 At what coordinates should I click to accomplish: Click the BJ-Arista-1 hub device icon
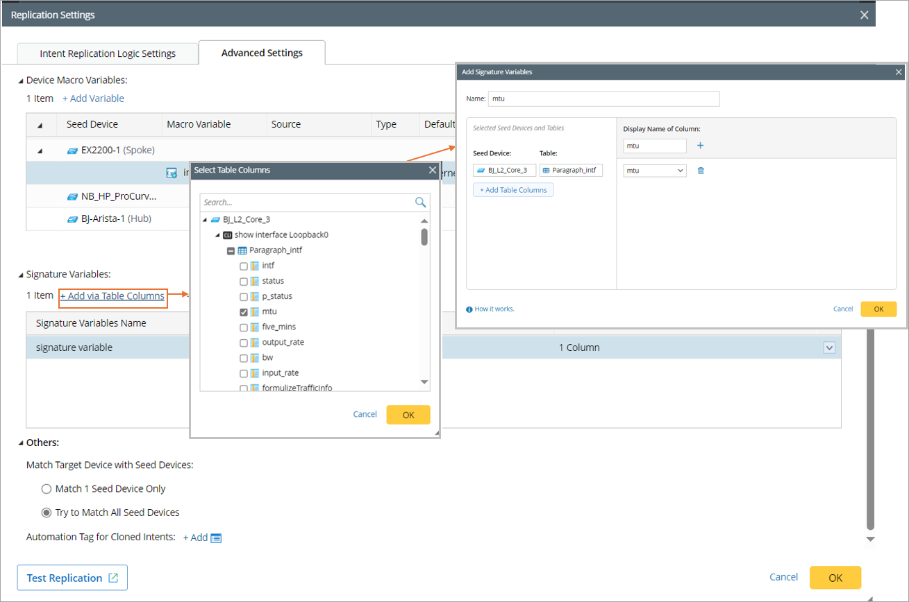pyautogui.click(x=72, y=218)
